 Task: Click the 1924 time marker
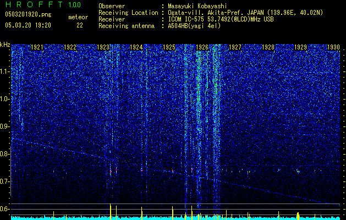coord(136,47)
